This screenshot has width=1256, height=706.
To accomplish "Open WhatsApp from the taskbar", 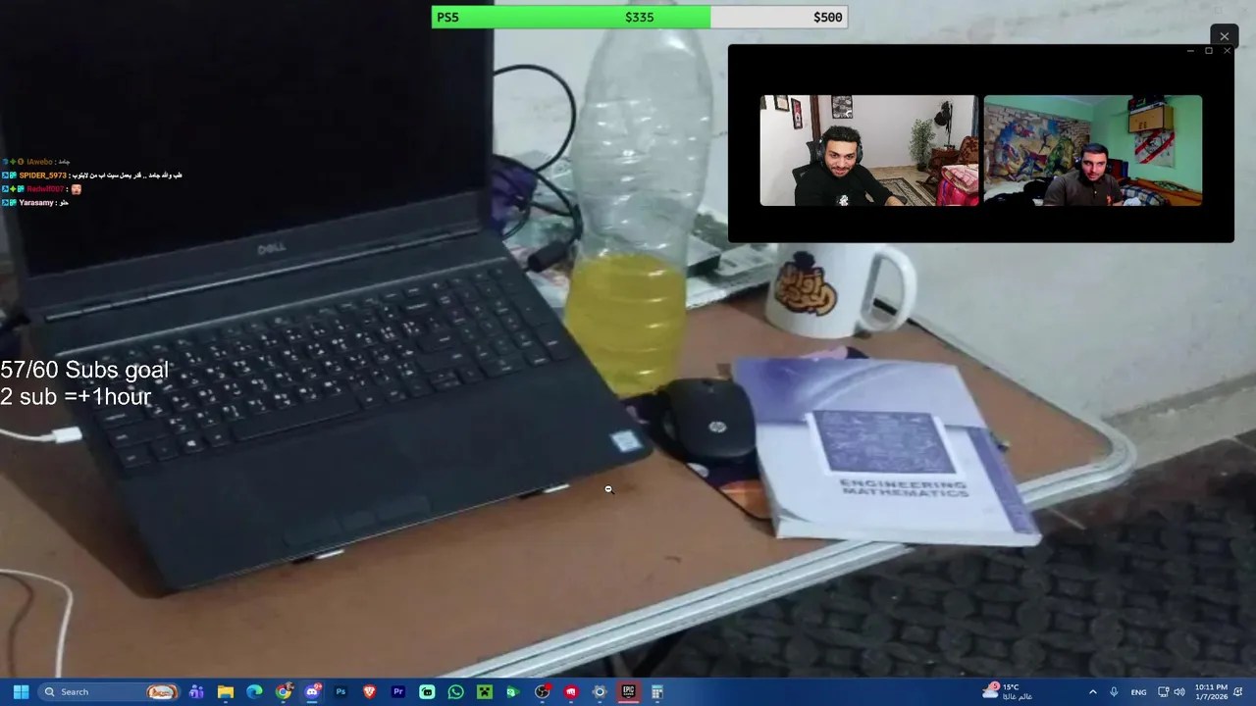I will tap(455, 691).
